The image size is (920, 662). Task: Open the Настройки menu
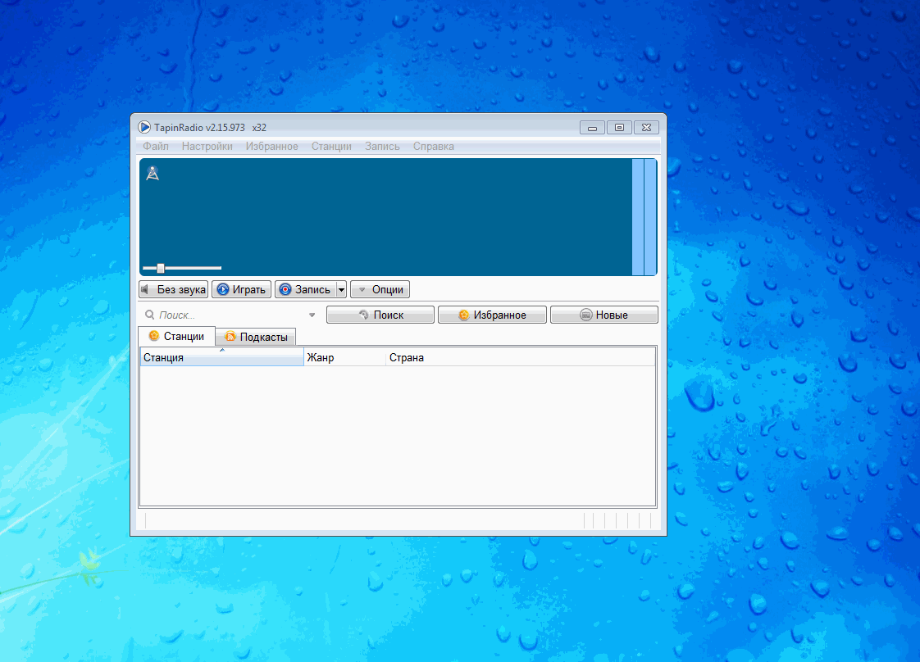click(x=207, y=147)
